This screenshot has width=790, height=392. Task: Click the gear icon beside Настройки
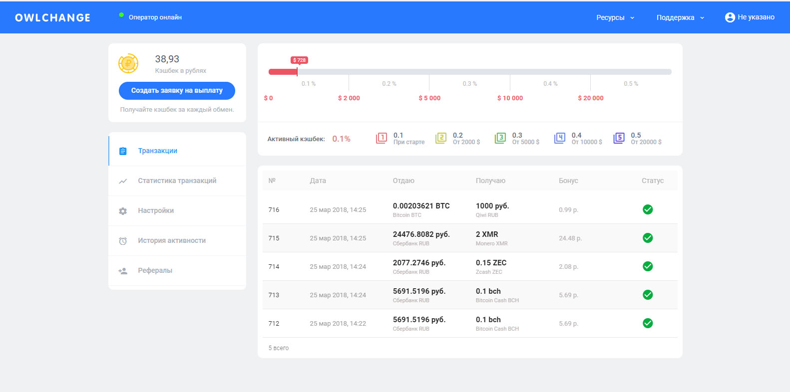(x=123, y=211)
